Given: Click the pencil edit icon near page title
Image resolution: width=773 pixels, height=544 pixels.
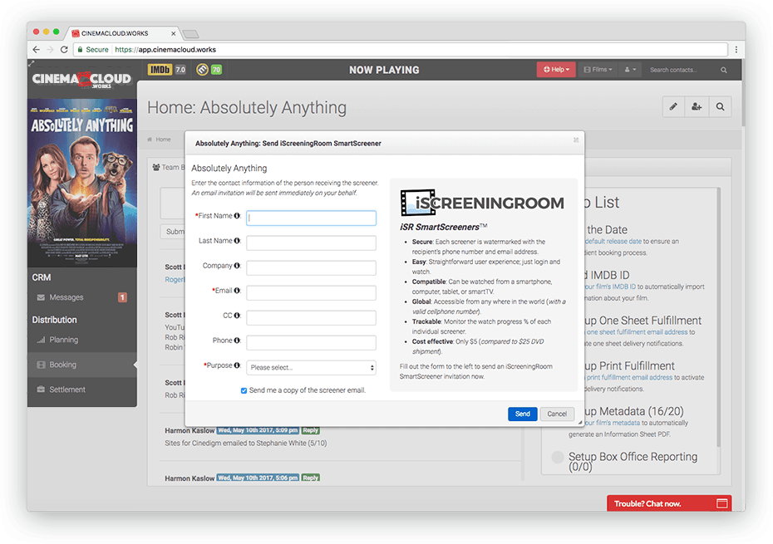Looking at the screenshot, I should pos(673,106).
